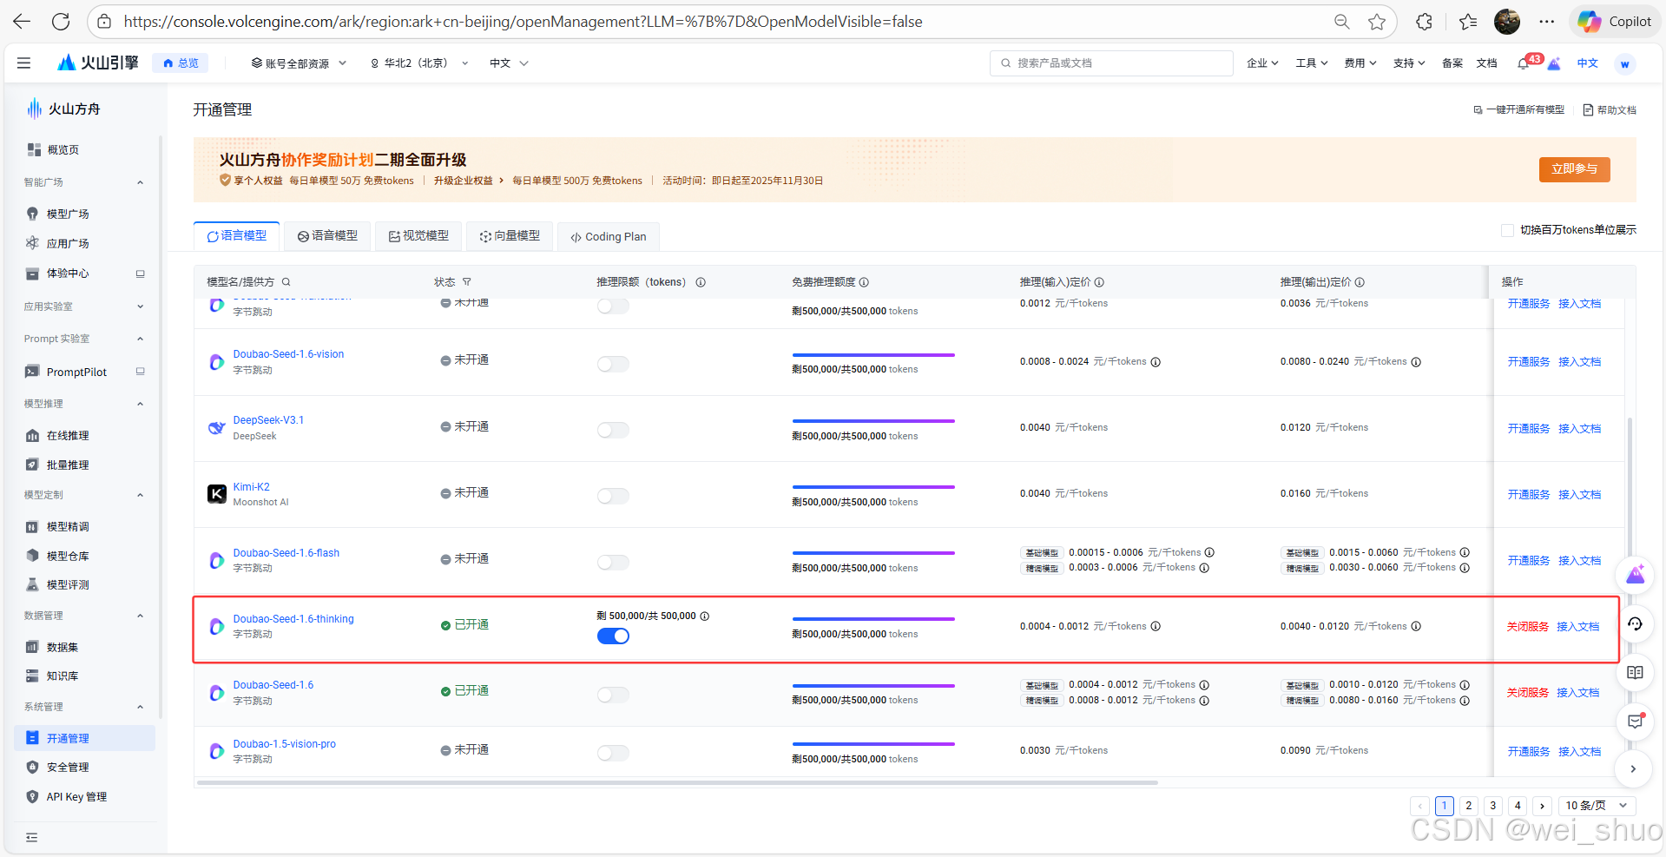Click 关闭服务 for Doubao-Seed-1.6-thinking
The height and width of the screenshot is (857, 1666).
tap(1527, 627)
